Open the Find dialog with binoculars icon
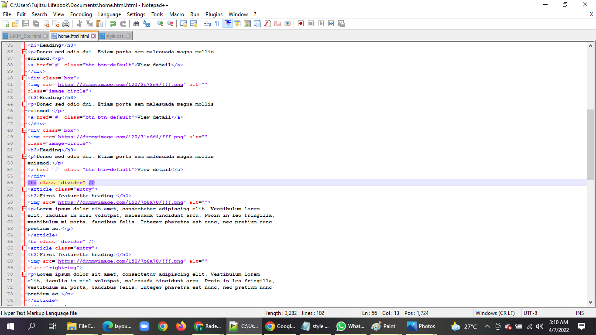This screenshot has width=596, height=335. [x=136, y=24]
